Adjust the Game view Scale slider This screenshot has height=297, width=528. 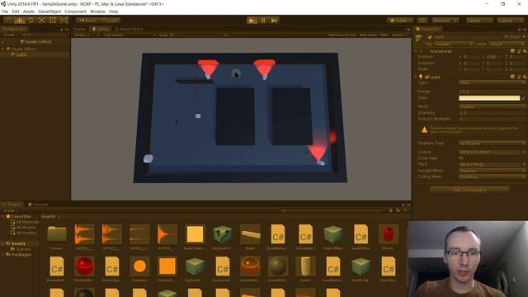point(196,35)
